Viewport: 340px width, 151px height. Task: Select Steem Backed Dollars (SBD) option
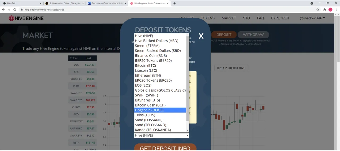point(160,51)
